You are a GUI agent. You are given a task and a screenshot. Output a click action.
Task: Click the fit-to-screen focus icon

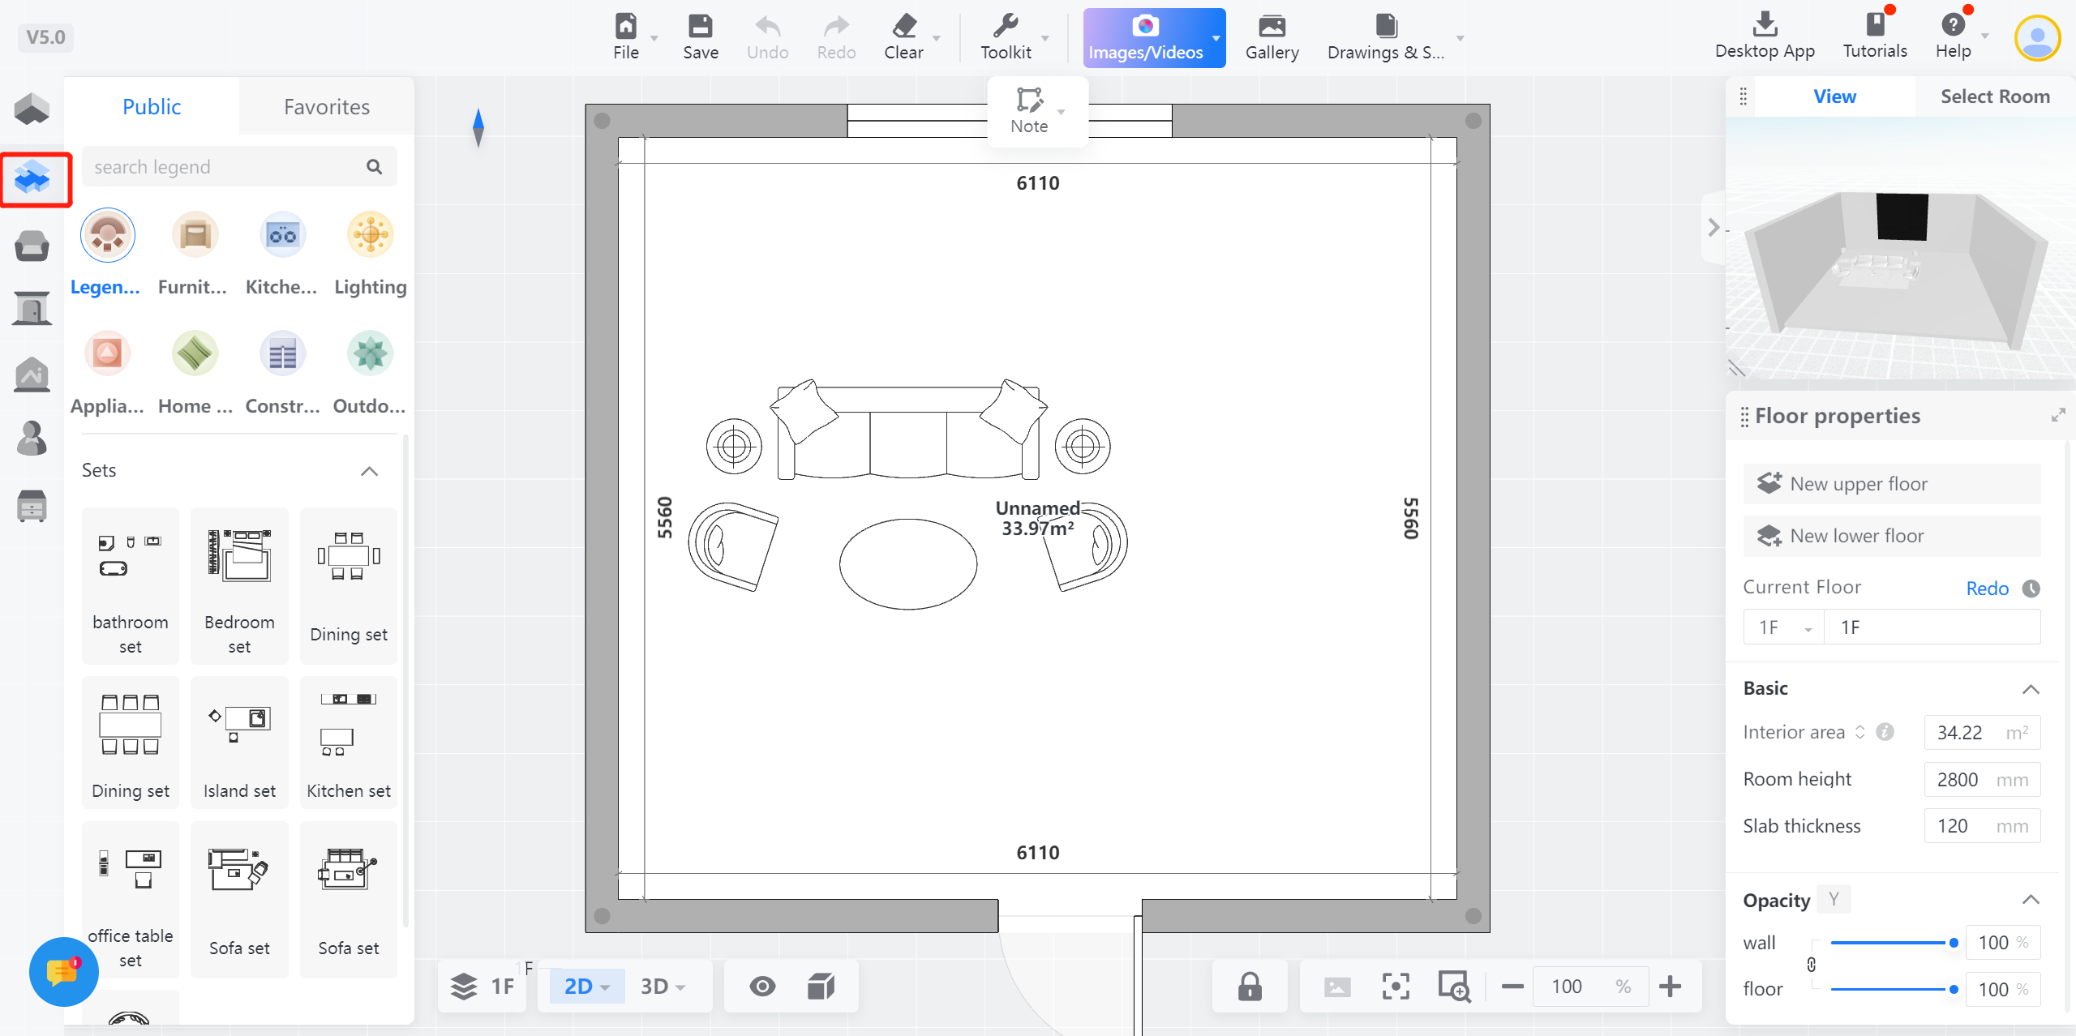(x=1395, y=987)
